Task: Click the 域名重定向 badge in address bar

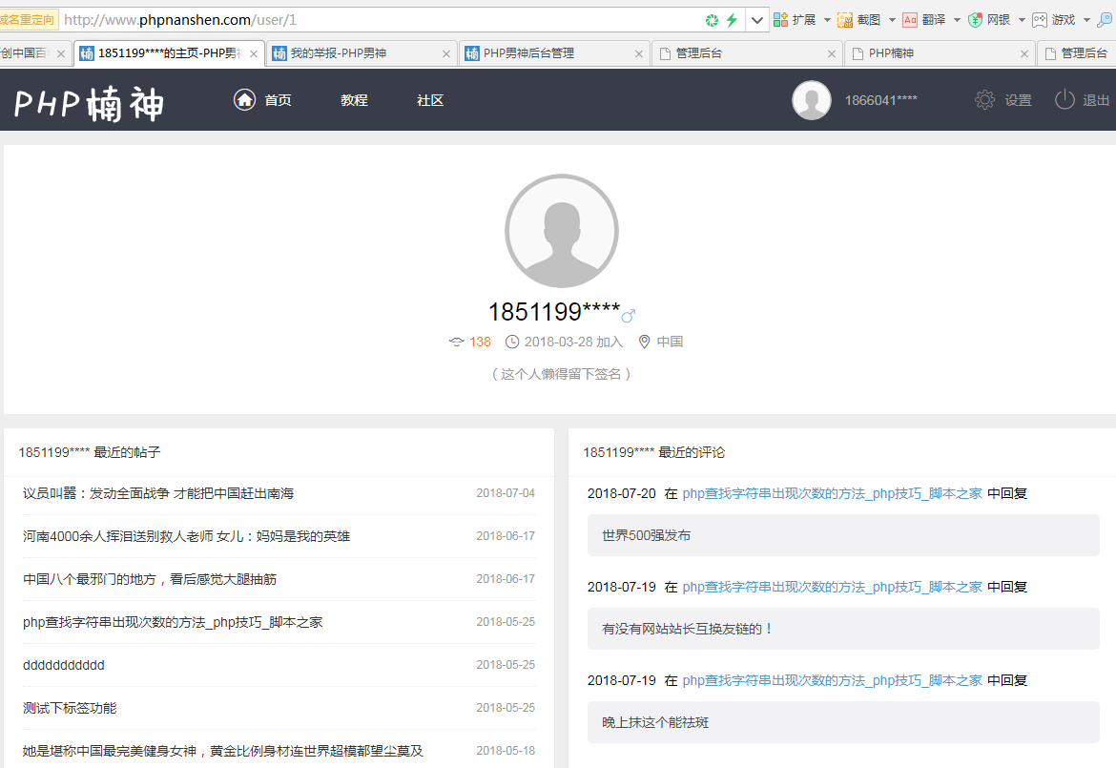Action: (28, 20)
